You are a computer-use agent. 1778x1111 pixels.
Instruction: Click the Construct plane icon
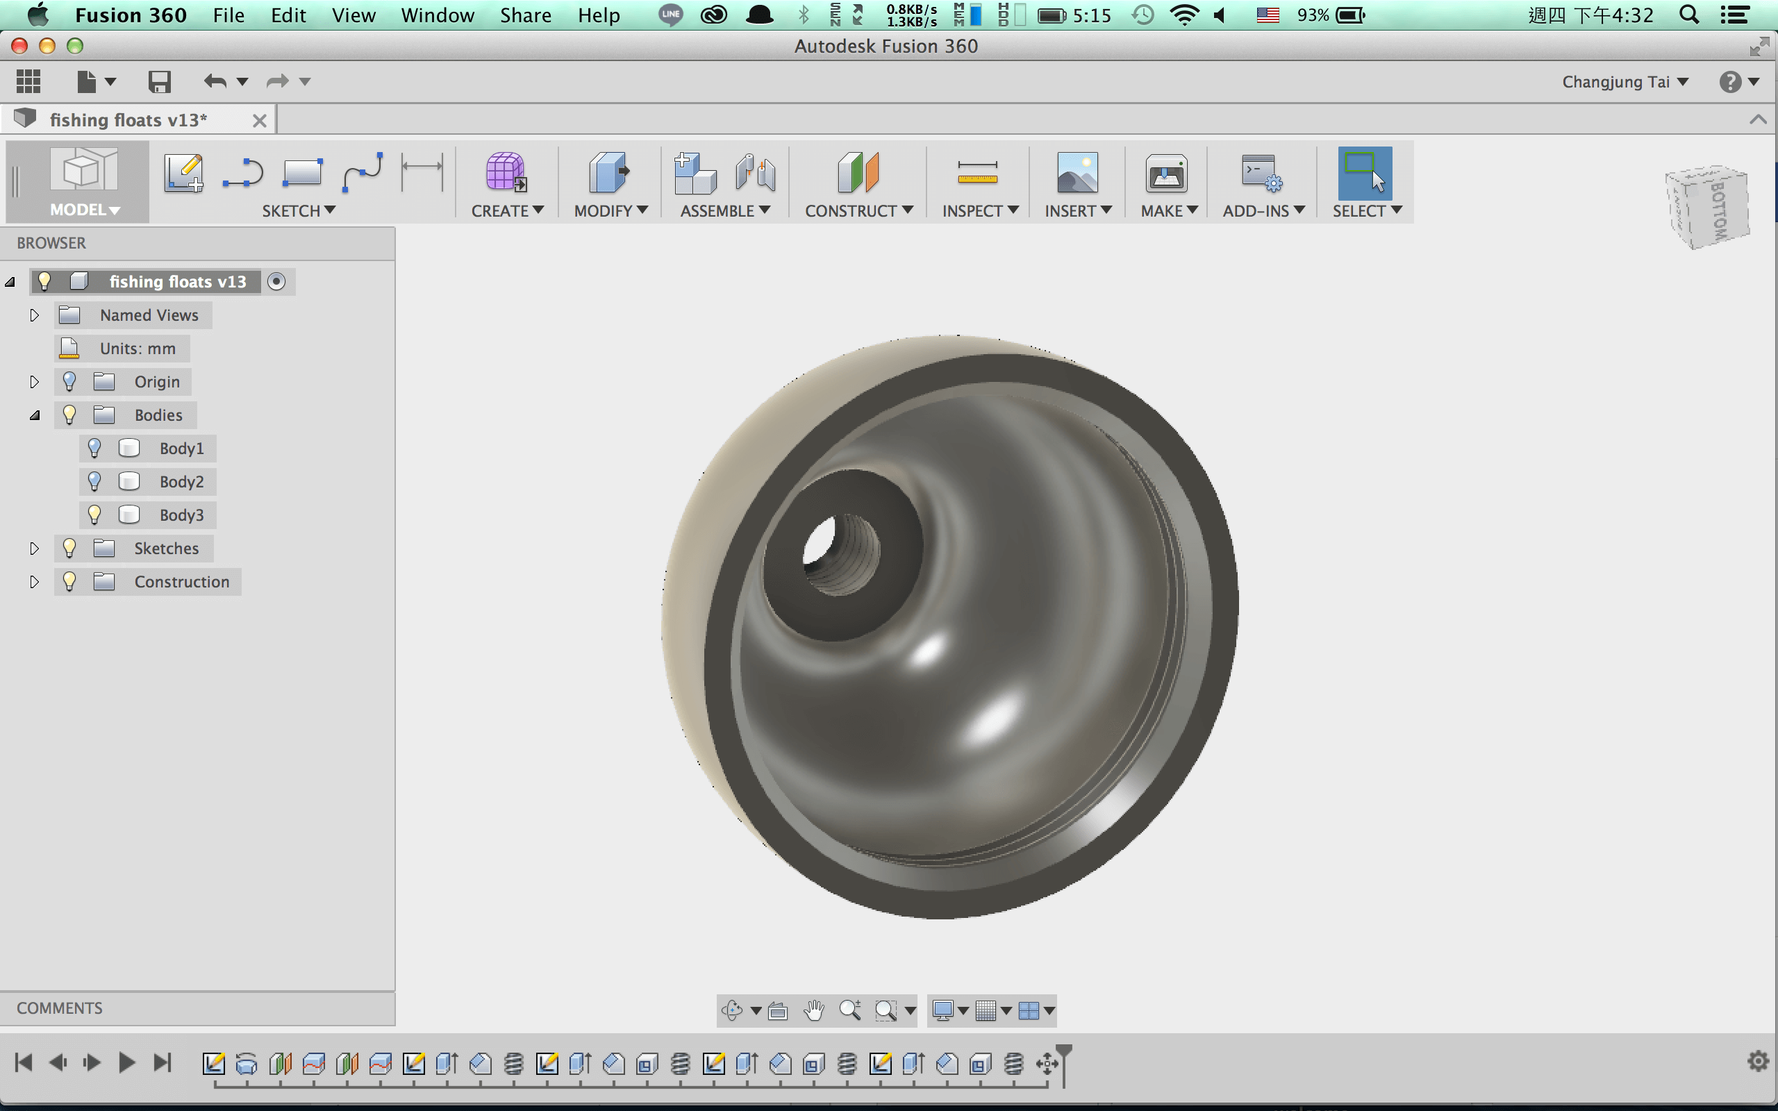(x=858, y=174)
